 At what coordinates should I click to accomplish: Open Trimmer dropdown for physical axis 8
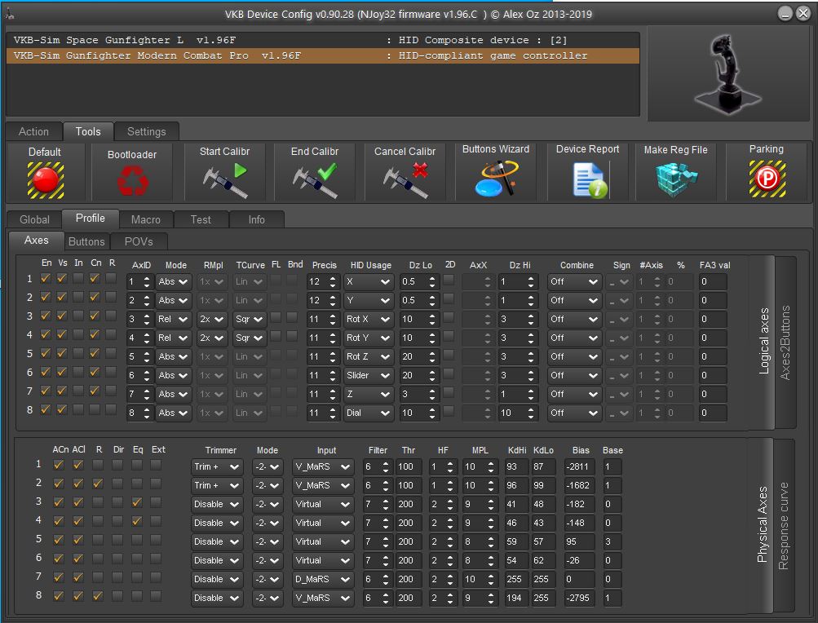216,598
